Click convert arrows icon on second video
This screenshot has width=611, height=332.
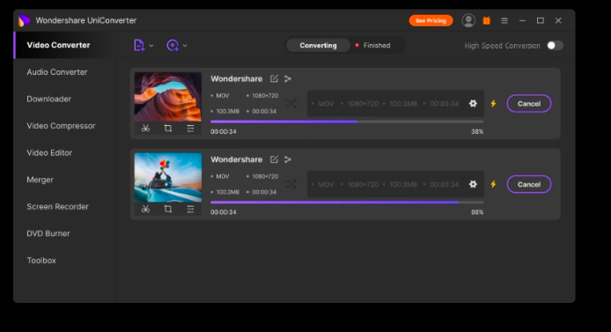[x=291, y=184]
